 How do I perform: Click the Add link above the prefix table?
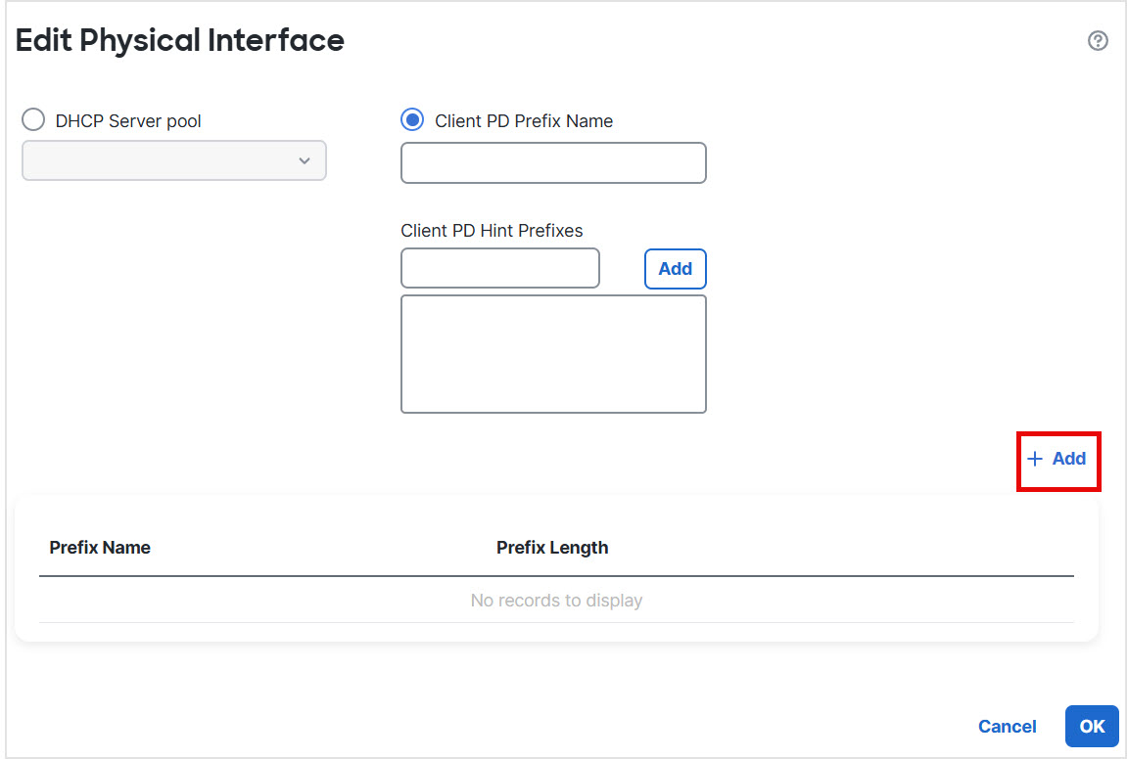tap(1068, 459)
